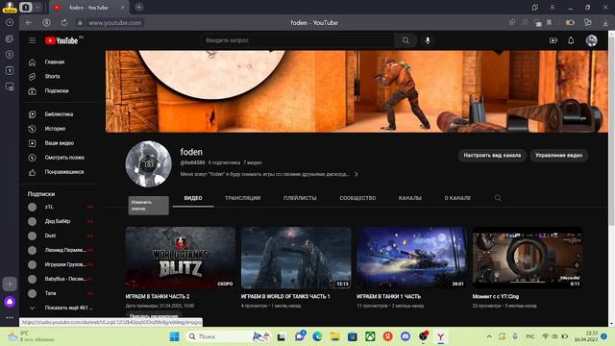The height and width of the screenshot is (346, 615).
Task: Open the notifications bell
Action: [571, 40]
